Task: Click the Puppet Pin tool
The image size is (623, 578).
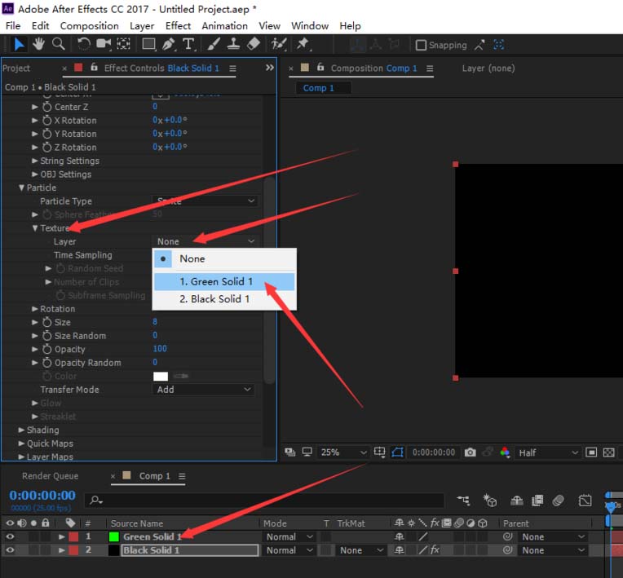Action: pos(303,44)
